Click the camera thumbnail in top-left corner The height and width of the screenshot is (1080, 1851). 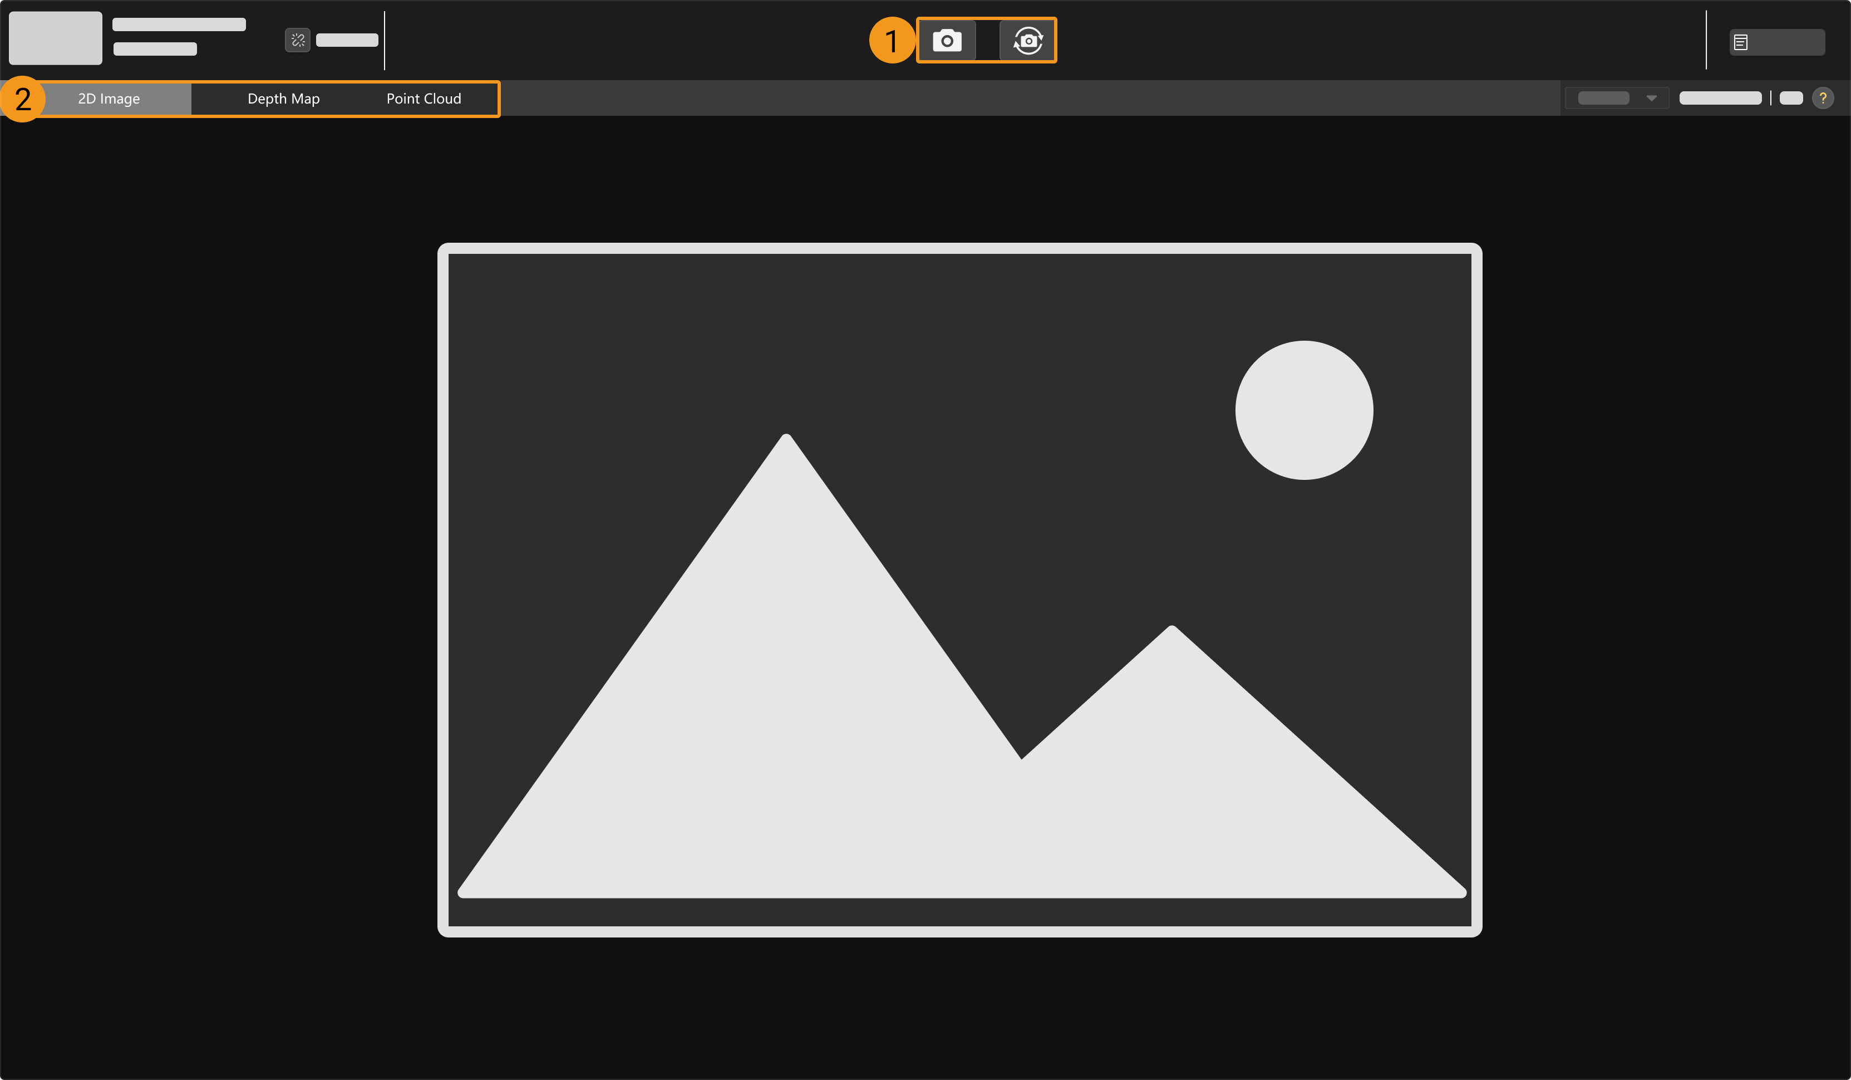[55, 38]
